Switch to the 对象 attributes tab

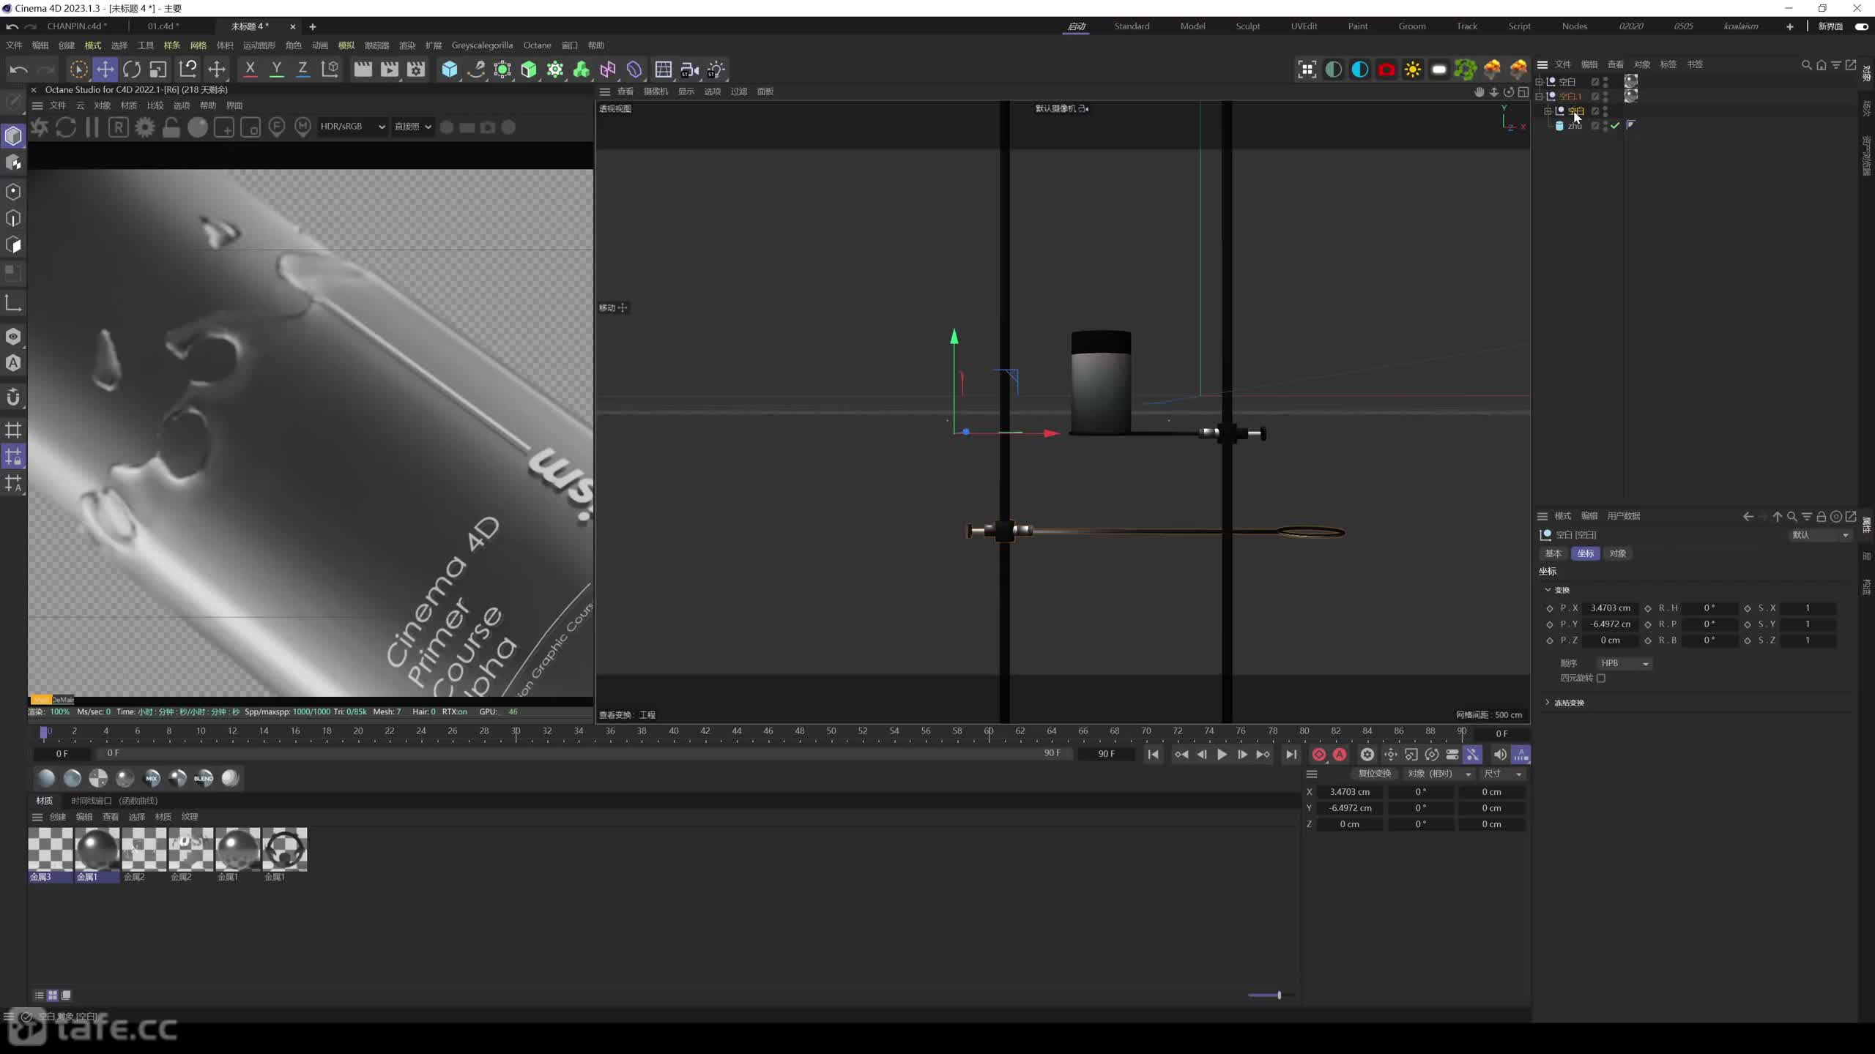pyautogui.click(x=1617, y=553)
